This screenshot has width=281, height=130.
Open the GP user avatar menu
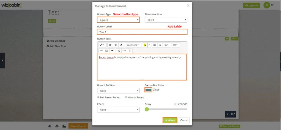pyautogui.click(x=269, y=5)
